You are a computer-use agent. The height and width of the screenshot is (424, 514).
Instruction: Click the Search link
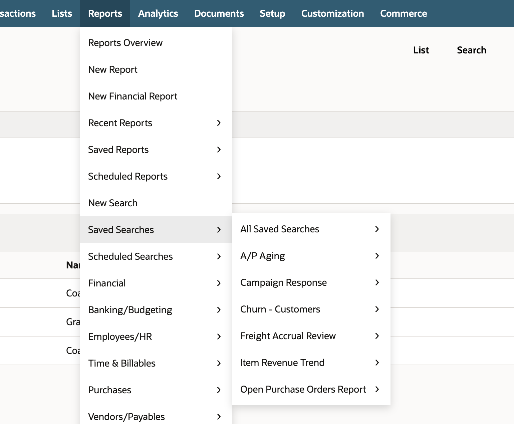[x=472, y=50]
